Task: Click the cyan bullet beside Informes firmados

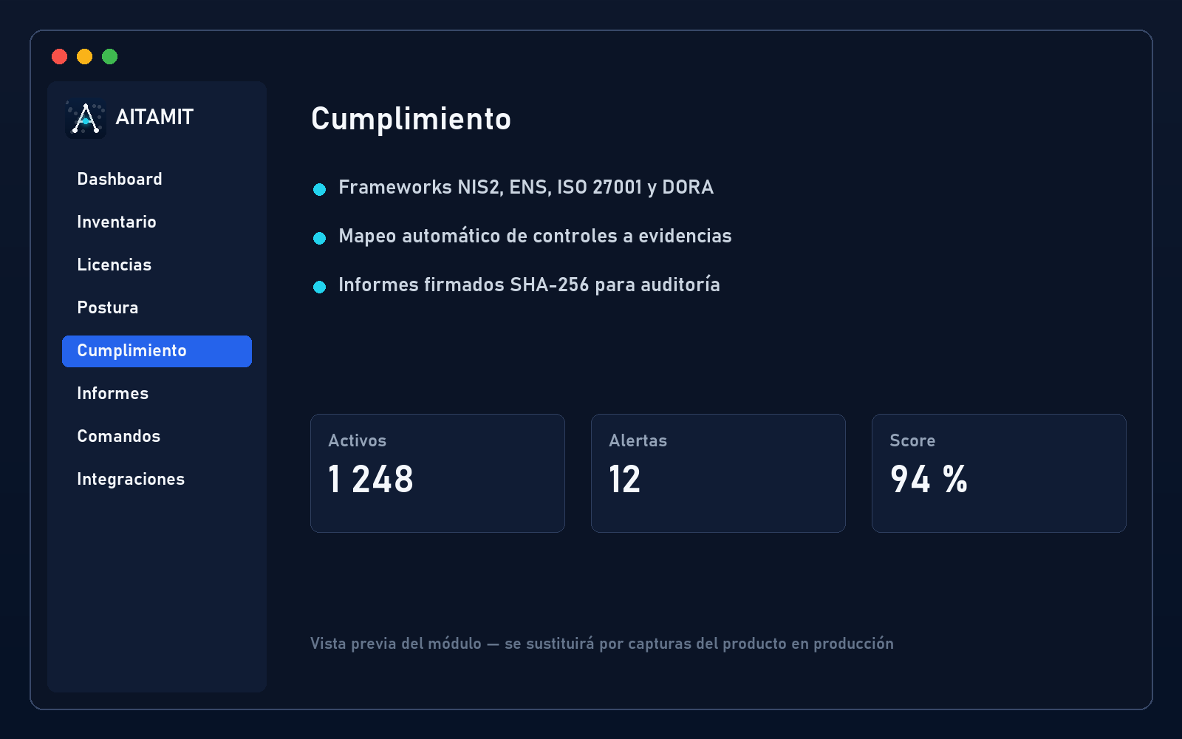Action: [320, 287]
